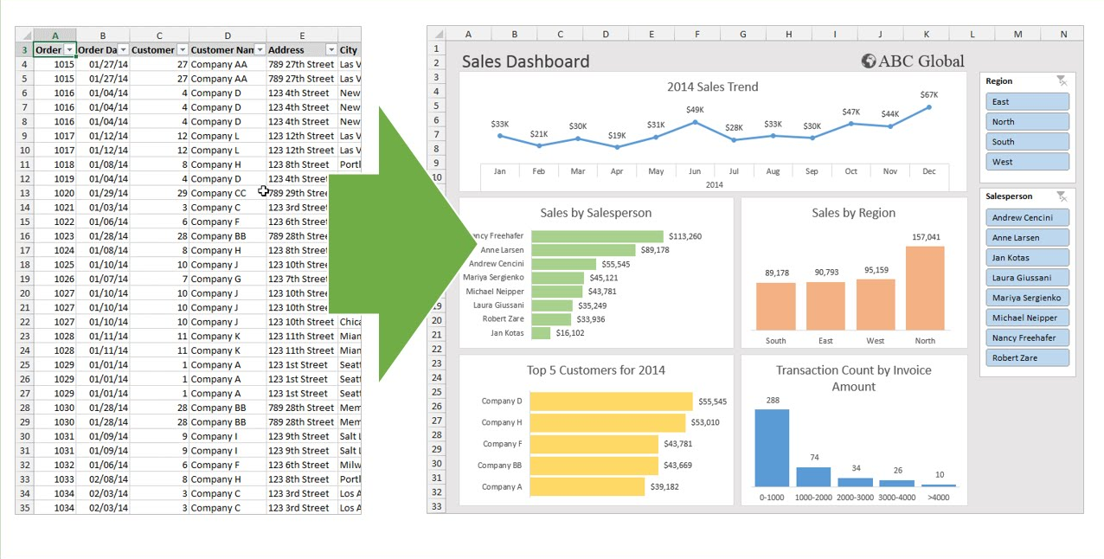The width and height of the screenshot is (1104, 559).
Task: Click the North bar in Sales by Region
Action: (925, 288)
